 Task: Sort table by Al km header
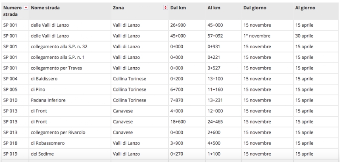214,8
